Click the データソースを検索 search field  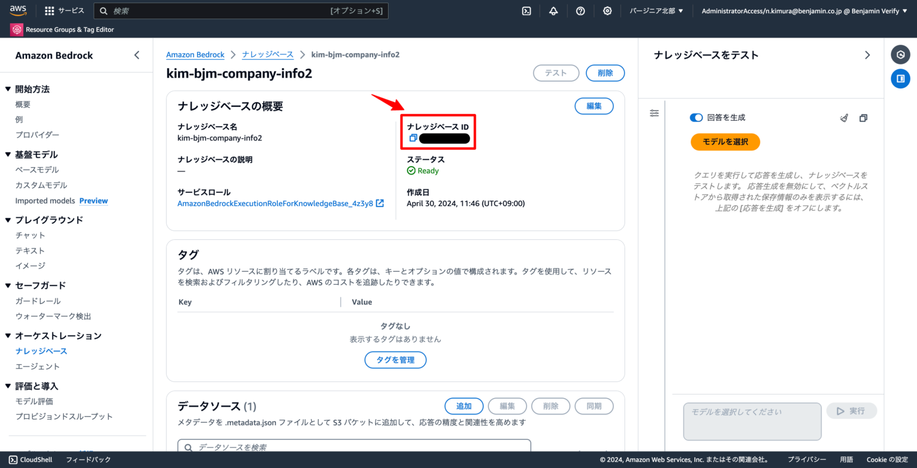tap(353, 447)
